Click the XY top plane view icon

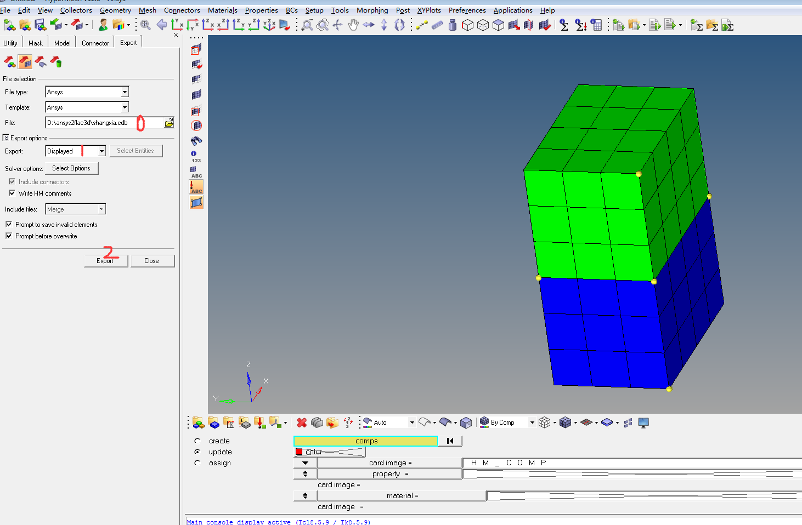pyautogui.click(x=177, y=25)
